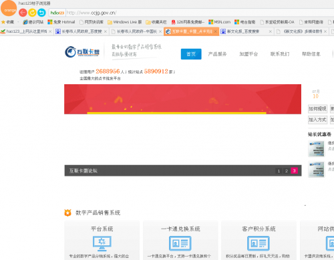334x260 pixels.
Task: Click the red promotional banner
Action: [x=182, y=99]
